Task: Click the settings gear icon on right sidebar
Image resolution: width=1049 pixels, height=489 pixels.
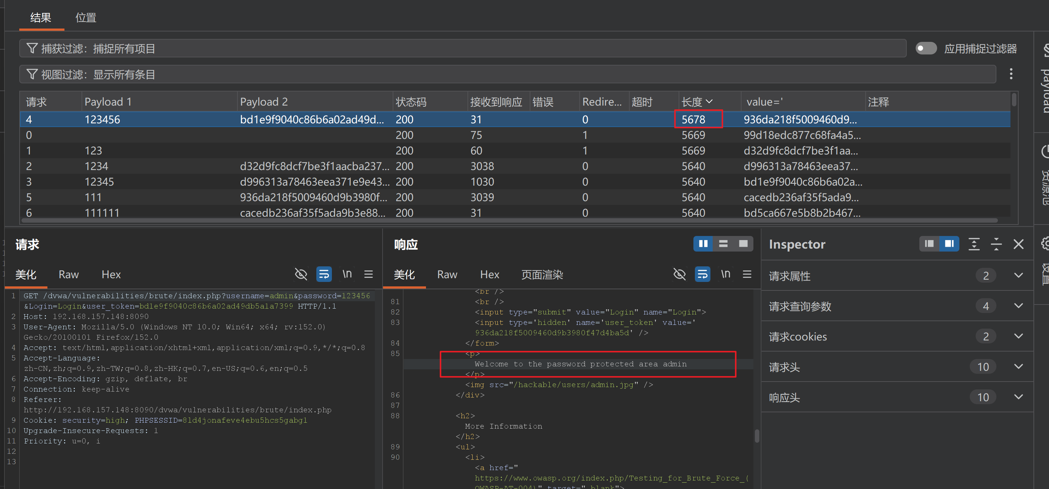Action: pos(1045,243)
